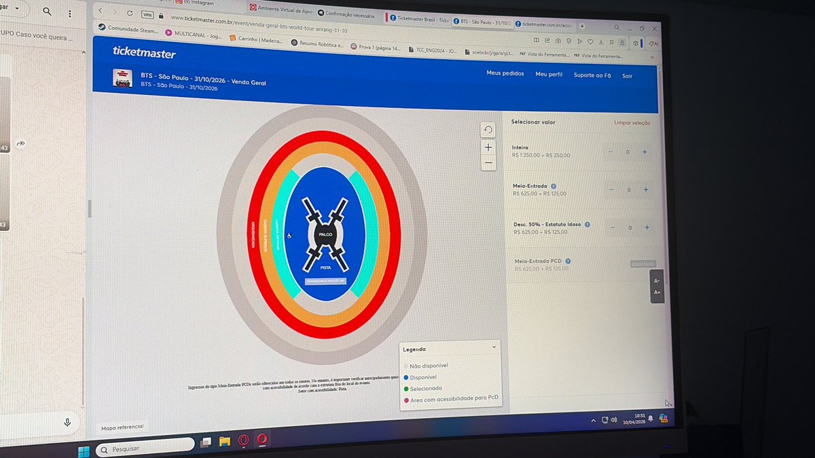The width and height of the screenshot is (815, 458).
Task: Increase Inteira ticket quantity
Action: 645,152
